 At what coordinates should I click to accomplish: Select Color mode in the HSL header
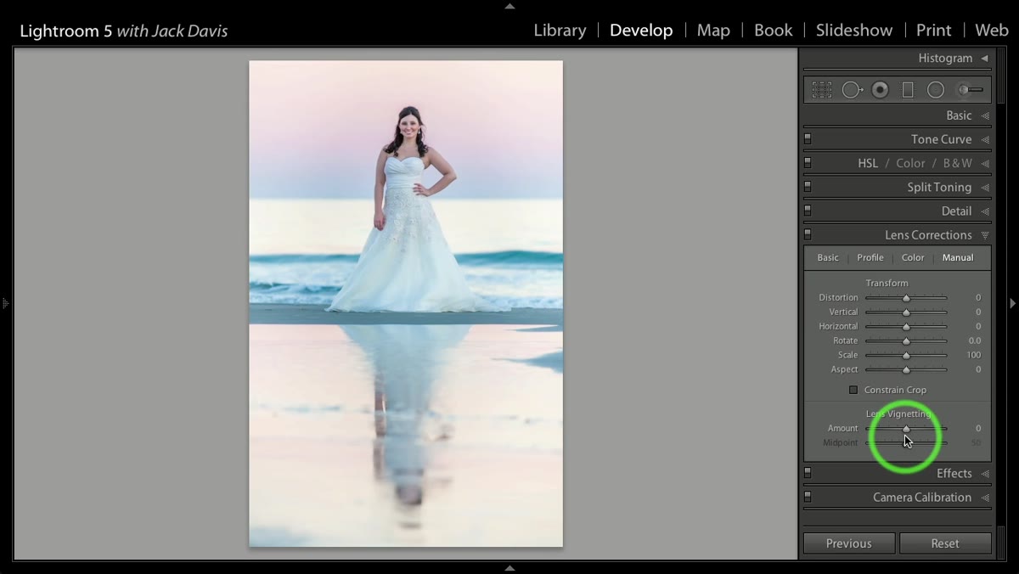(x=911, y=163)
